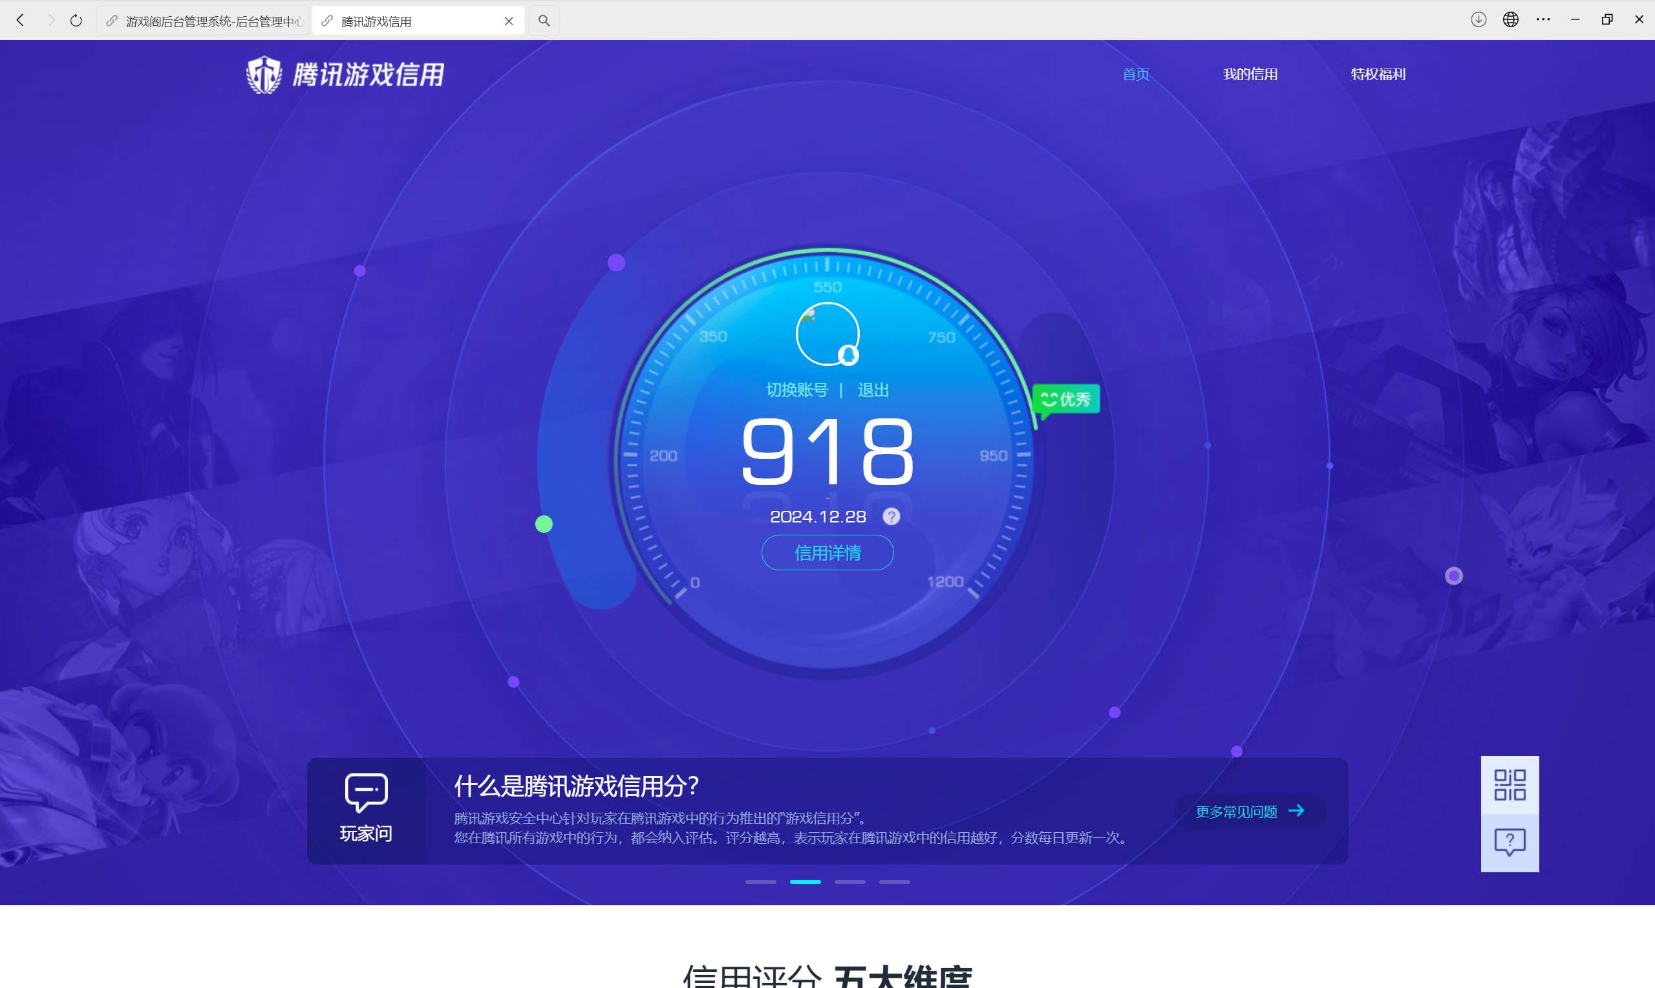
Task: Select the 我的信用 navigation item
Action: coord(1250,74)
